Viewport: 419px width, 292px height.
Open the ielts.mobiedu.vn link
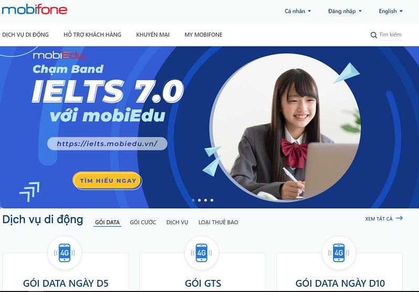(107, 143)
